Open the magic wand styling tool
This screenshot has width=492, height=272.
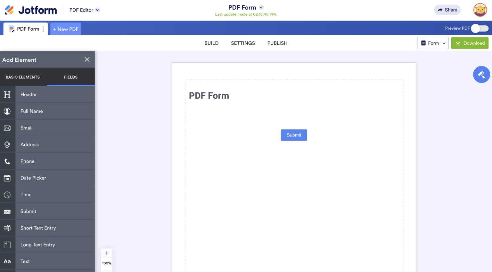(x=481, y=74)
